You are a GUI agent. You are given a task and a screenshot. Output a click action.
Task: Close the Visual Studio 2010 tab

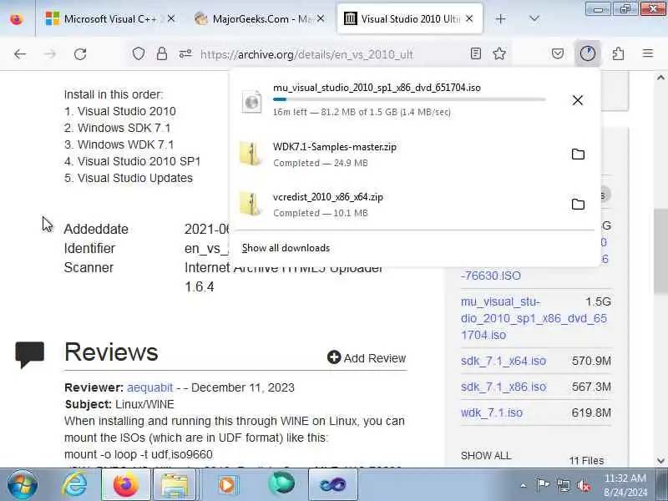(x=469, y=18)
